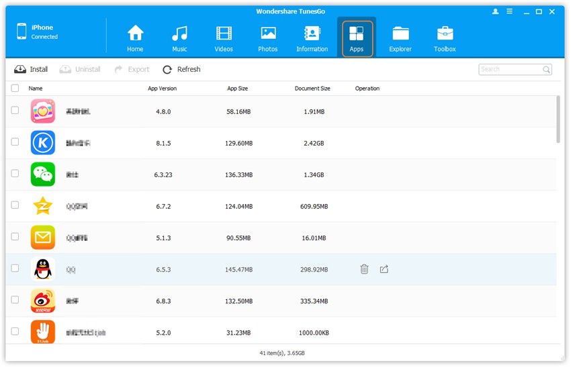Click into the Search field
This screenshot has width=571, height=367.
click(x=510, y=69)
